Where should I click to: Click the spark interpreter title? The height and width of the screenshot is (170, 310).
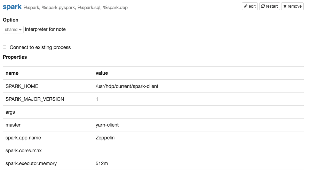(x=12, y=7)
